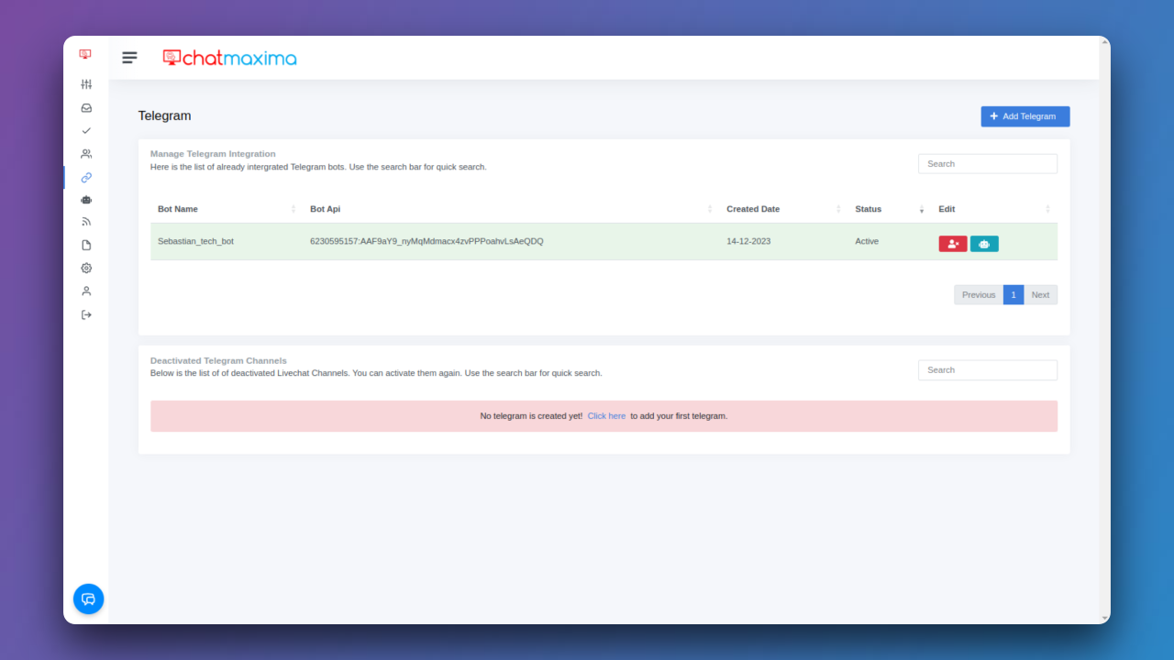Sort table by Status column
Image resolution: width=1174 pixels, height=660 pixels.
pos(889,209)
